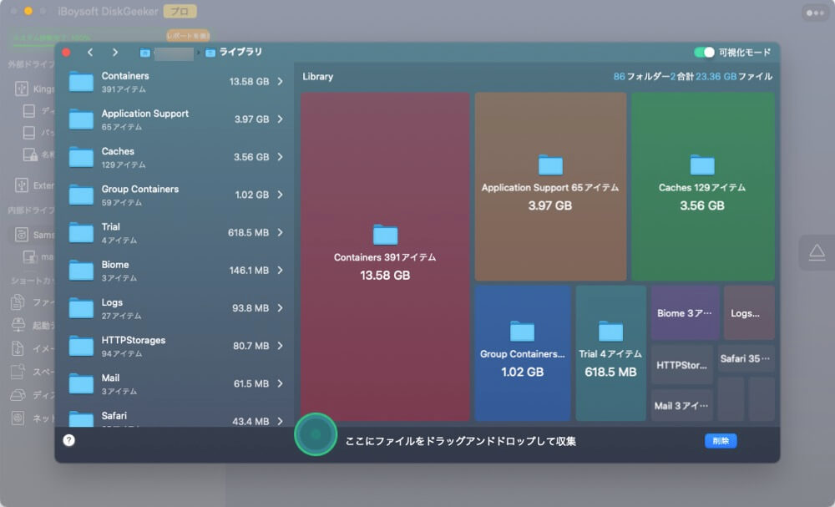The width and height of the screenshot is (835, 507).
Task: Click the eject disk icon on the right edge
Action: click(x=816, y=252)
